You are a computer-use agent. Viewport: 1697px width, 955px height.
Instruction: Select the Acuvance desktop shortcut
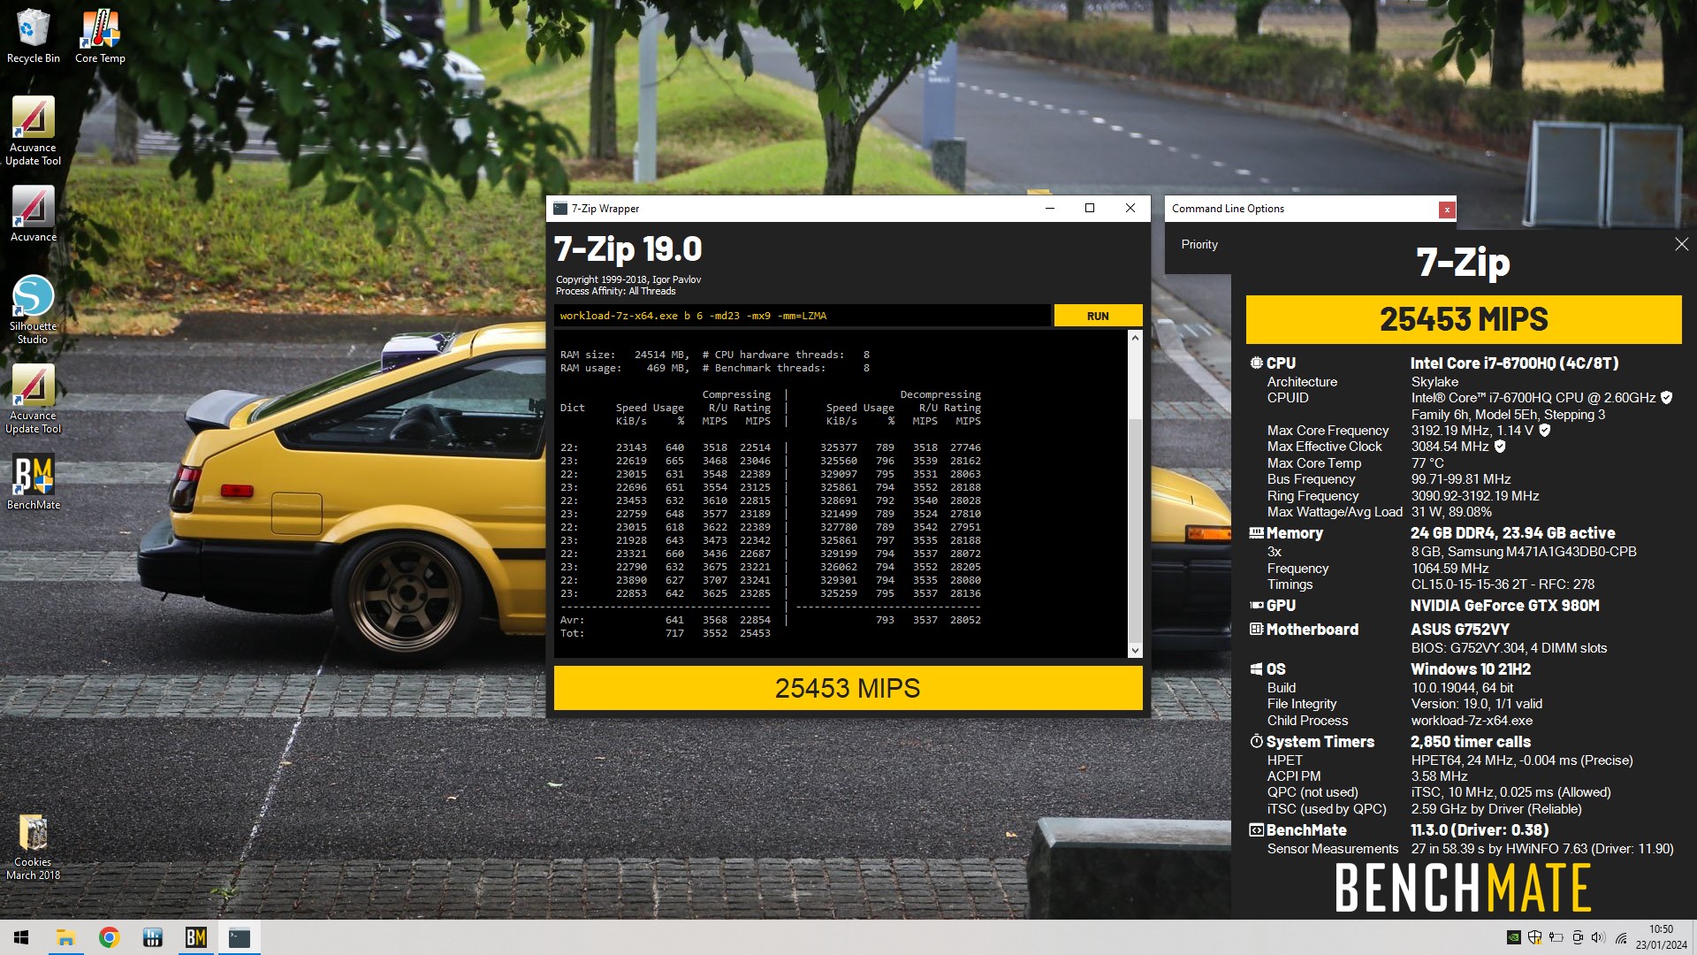(33, 214)
